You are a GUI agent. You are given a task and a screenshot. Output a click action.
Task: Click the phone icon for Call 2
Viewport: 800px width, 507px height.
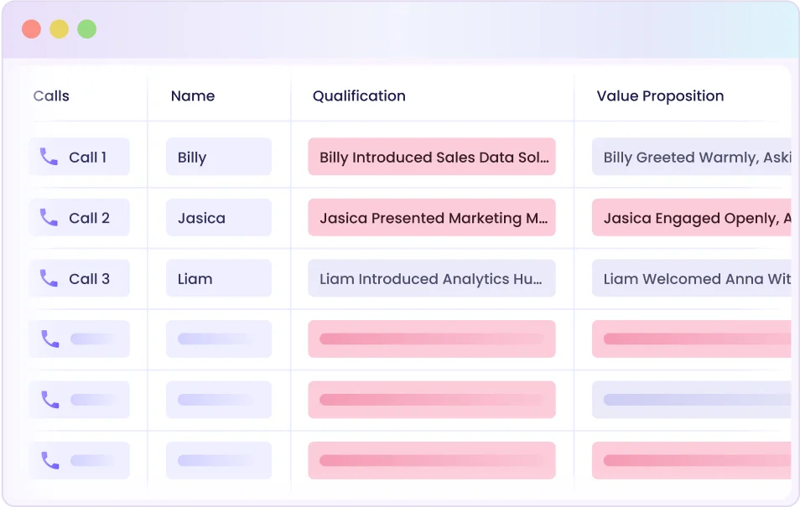pyautogui.click(x=49, y=218)
